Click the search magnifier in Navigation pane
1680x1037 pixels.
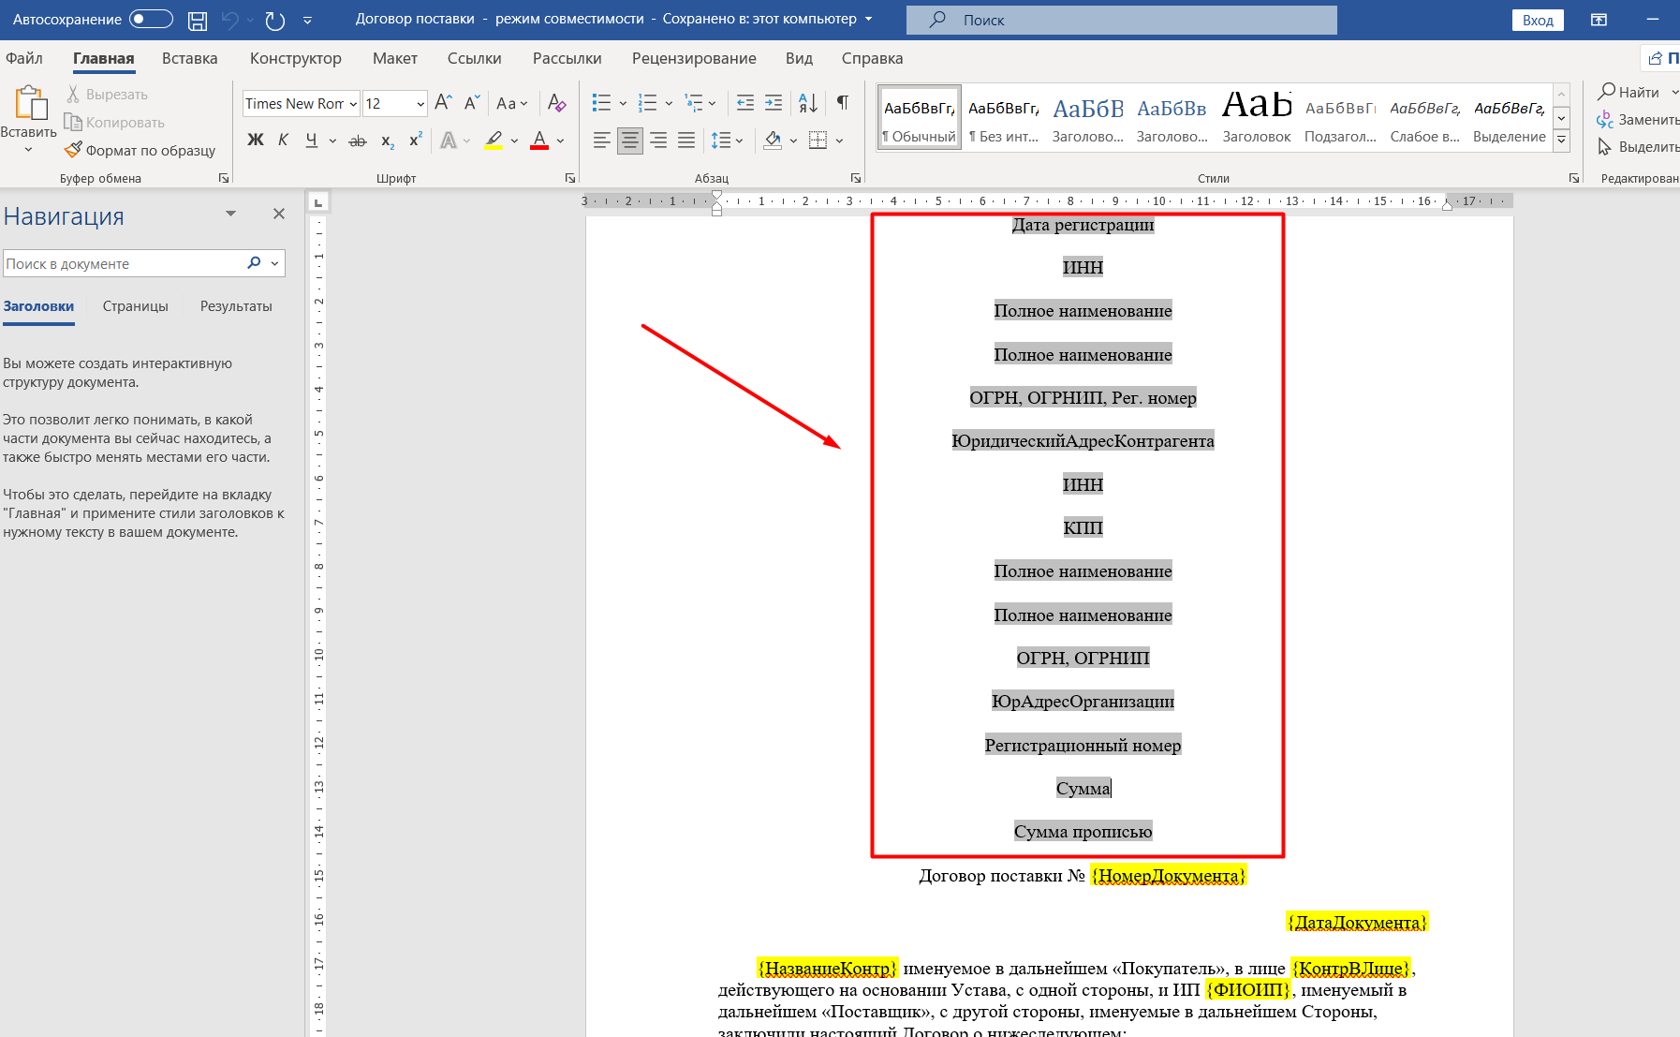point(254,263)
